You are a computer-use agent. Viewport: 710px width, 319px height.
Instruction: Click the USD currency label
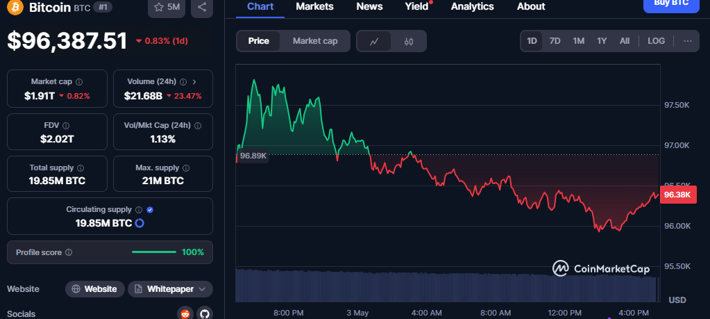677,300
